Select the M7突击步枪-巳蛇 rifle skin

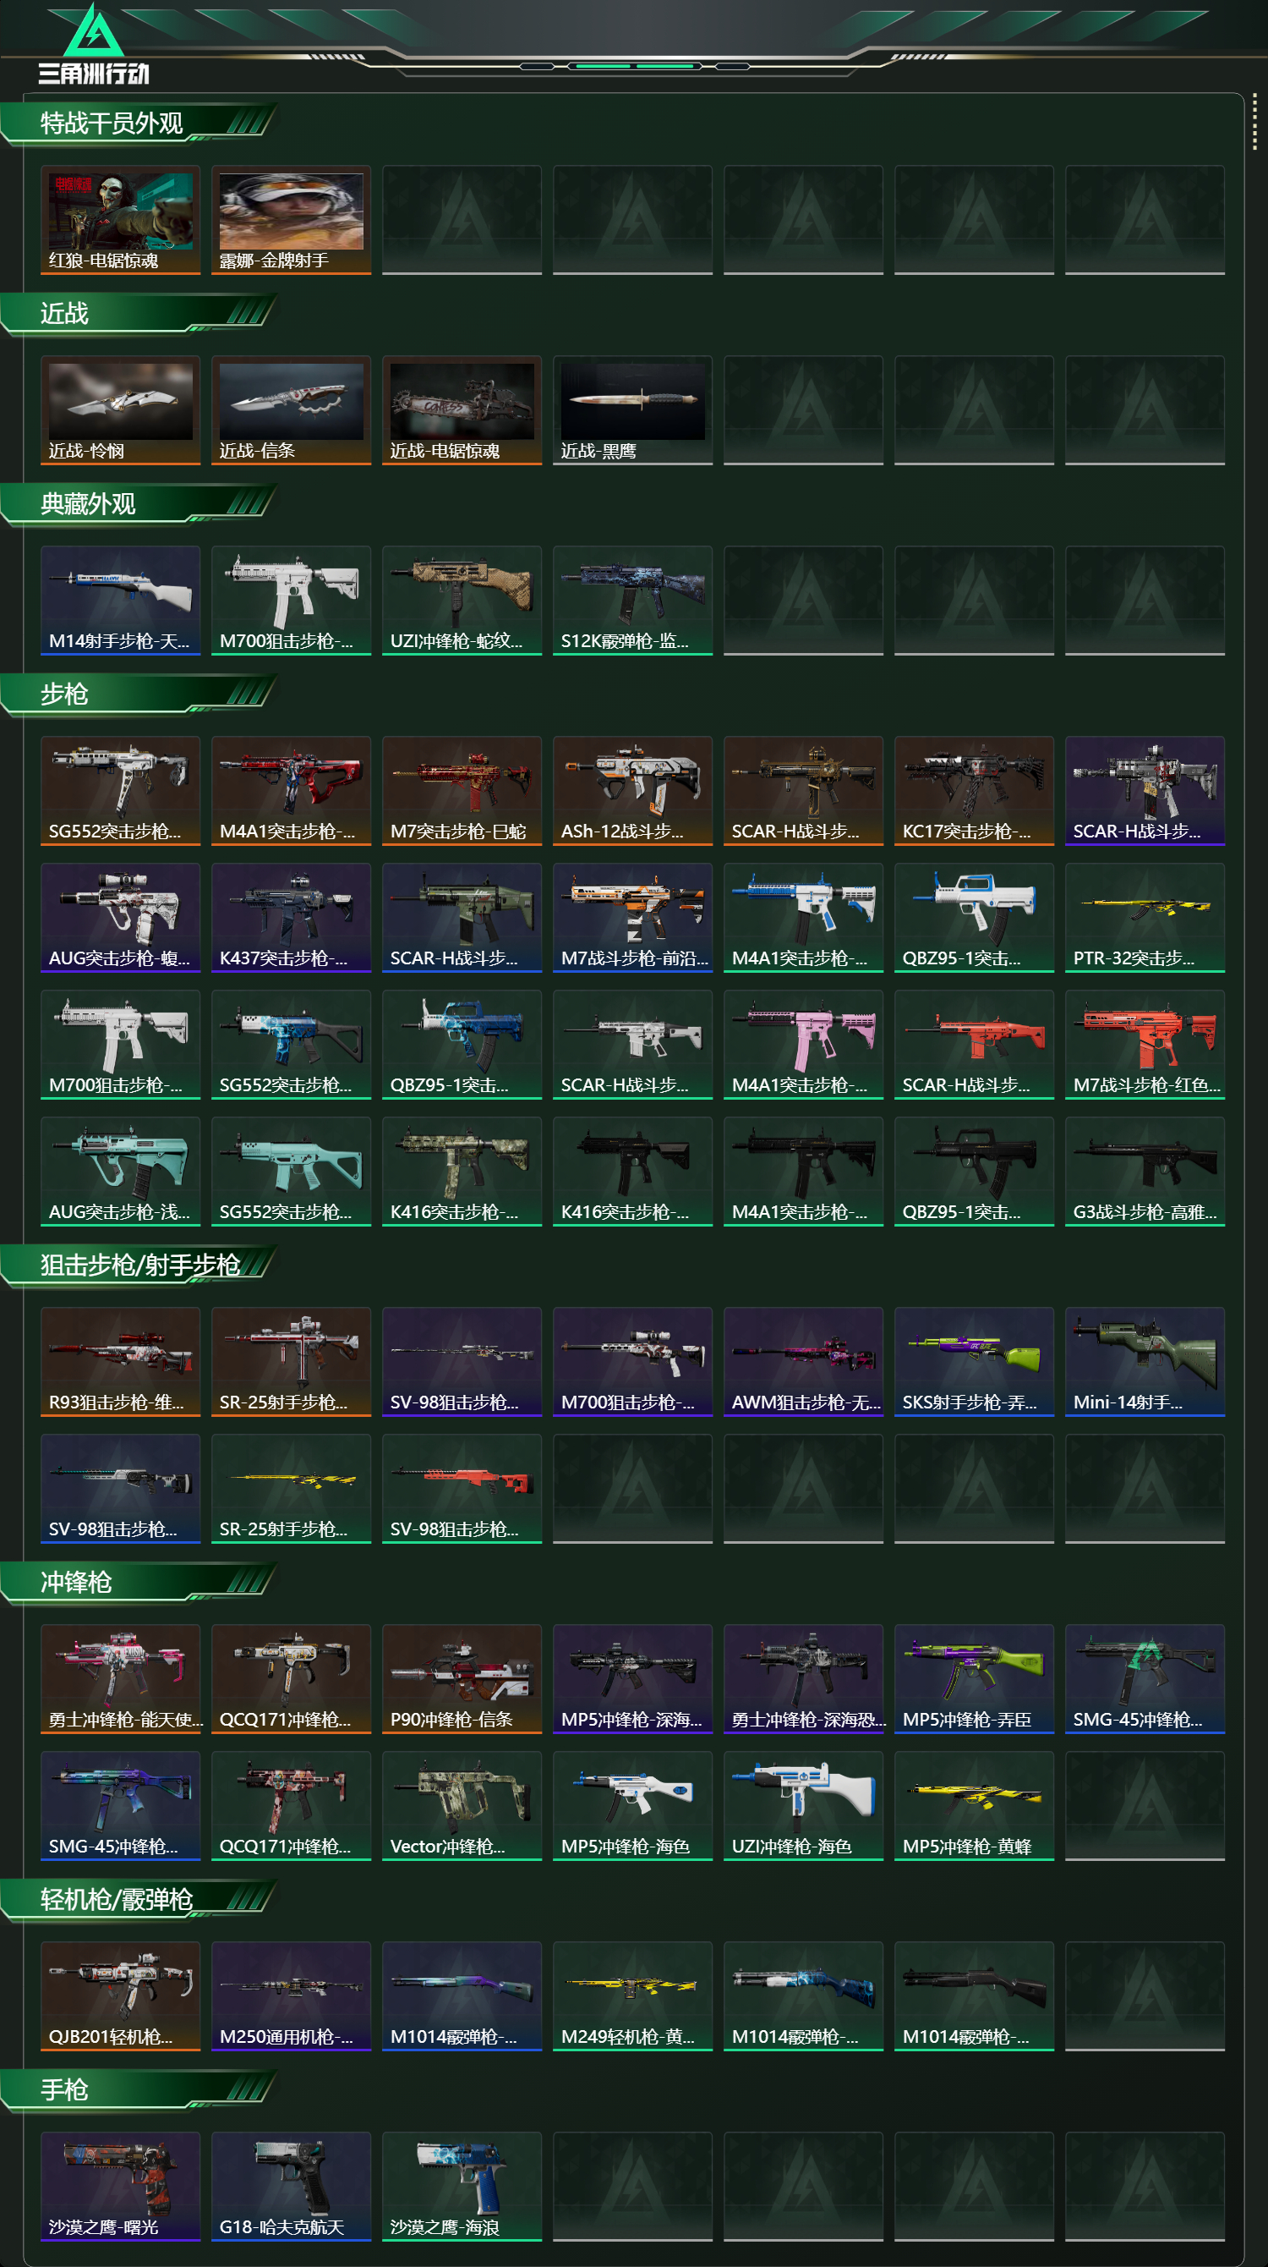462,791
